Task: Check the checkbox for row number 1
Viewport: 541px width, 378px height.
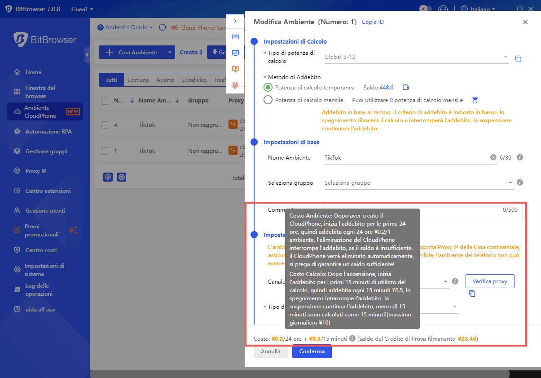Action: (x=105, y=151)
